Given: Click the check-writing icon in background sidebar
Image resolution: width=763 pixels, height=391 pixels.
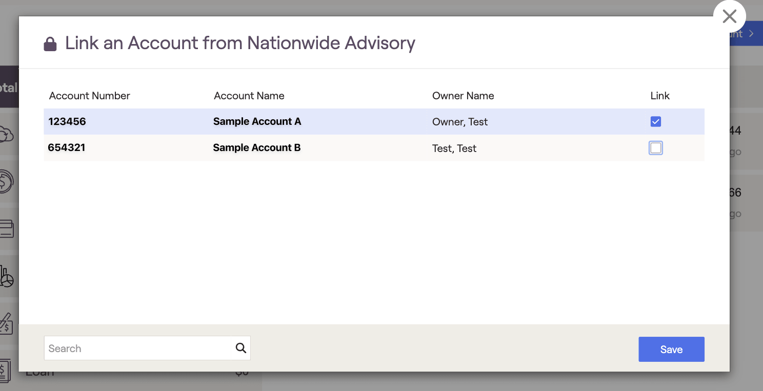Looking at the screenshot, I should click(6, 323).
